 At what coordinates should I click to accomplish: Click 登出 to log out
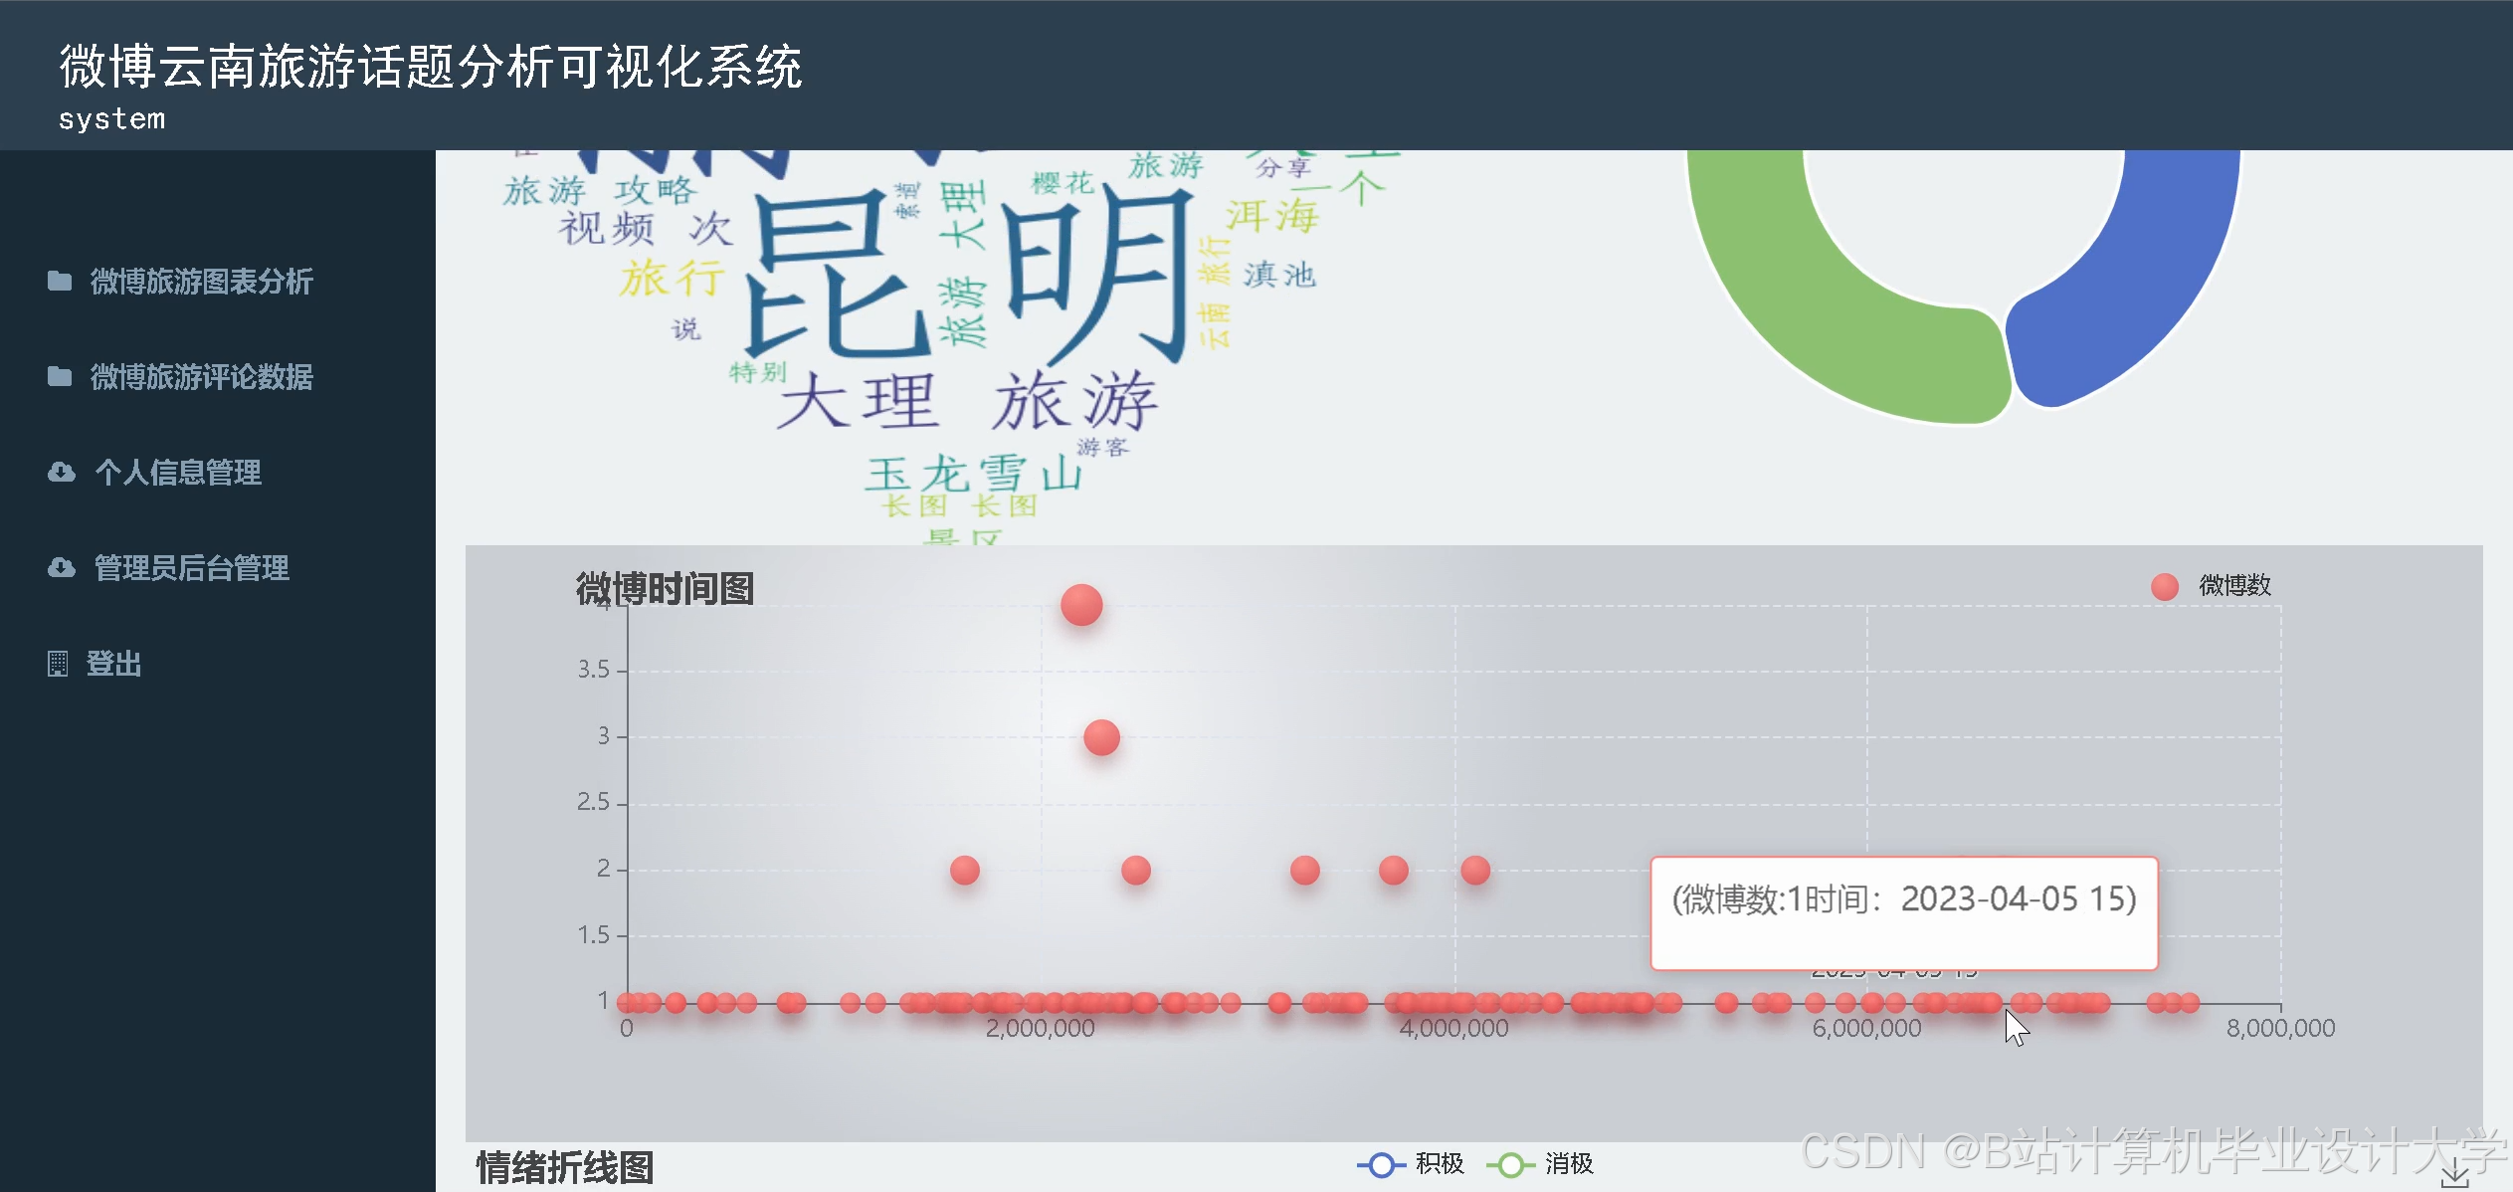[x=113, y=664]
